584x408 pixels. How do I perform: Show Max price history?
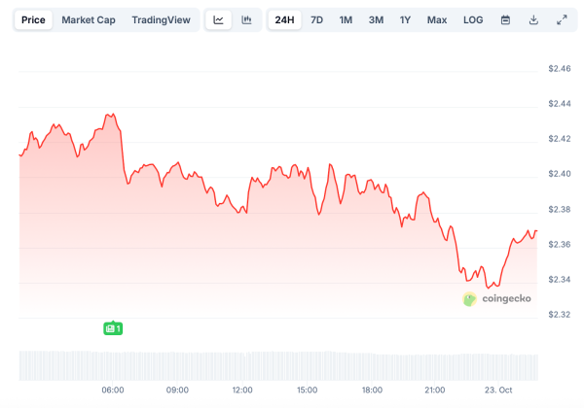point(437,19)
